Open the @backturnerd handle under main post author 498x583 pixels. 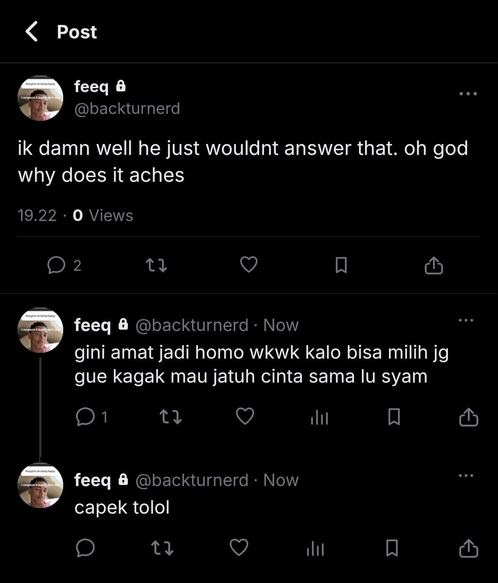[x=127, y=108]
